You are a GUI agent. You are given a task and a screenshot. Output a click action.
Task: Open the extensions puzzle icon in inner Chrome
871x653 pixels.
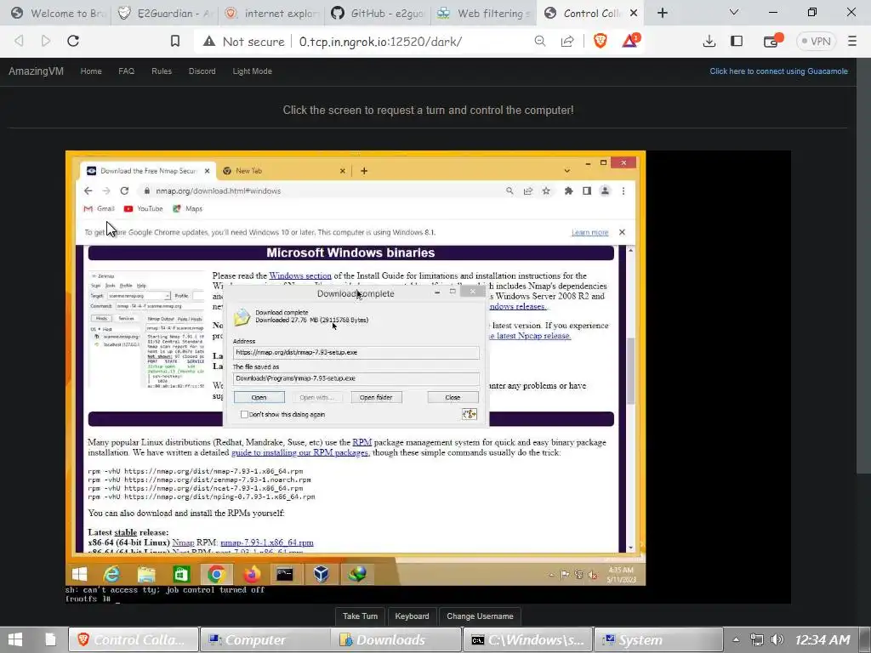[x=568, y=191]
